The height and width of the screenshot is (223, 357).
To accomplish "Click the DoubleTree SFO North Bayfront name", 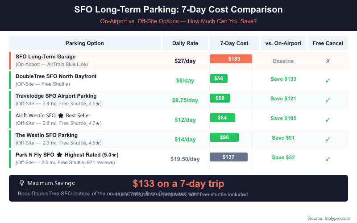I will click(x=50, y=76).
